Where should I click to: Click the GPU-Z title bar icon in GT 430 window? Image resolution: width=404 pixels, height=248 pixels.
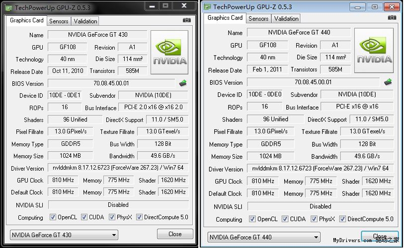[x=9, y=8]
